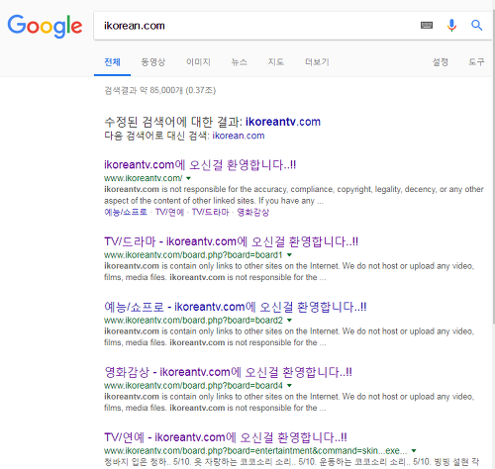Select the 전체 tab
Viewport: 495px width, 469px height.
point(112,62)
